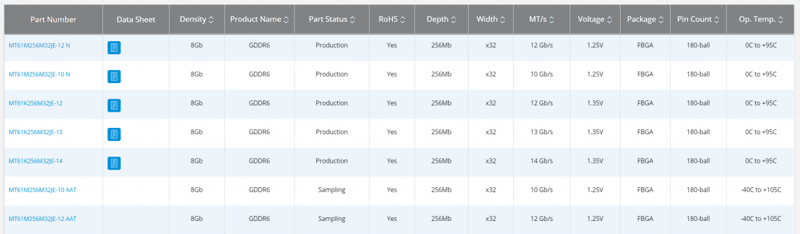800x234 pixels.
Task: Sort by Package column header
Action: click(645, 19)
